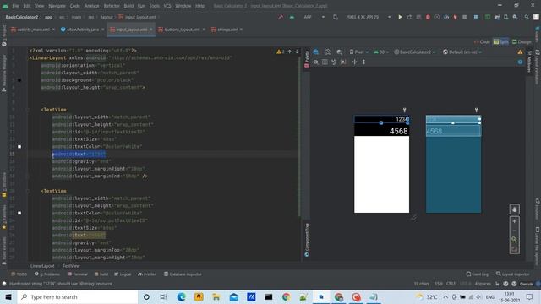Open the SDK Manager icon
Image resolution: width=541 pixels, height=304 pixels.
515,17
